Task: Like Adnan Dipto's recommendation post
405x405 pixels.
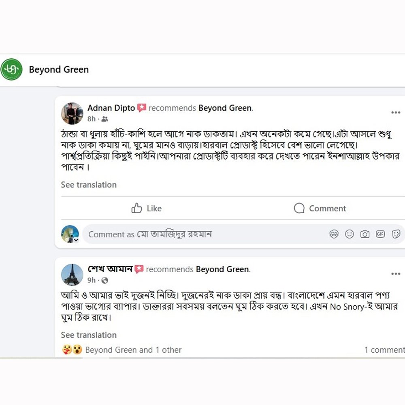Action: (147, 208)
